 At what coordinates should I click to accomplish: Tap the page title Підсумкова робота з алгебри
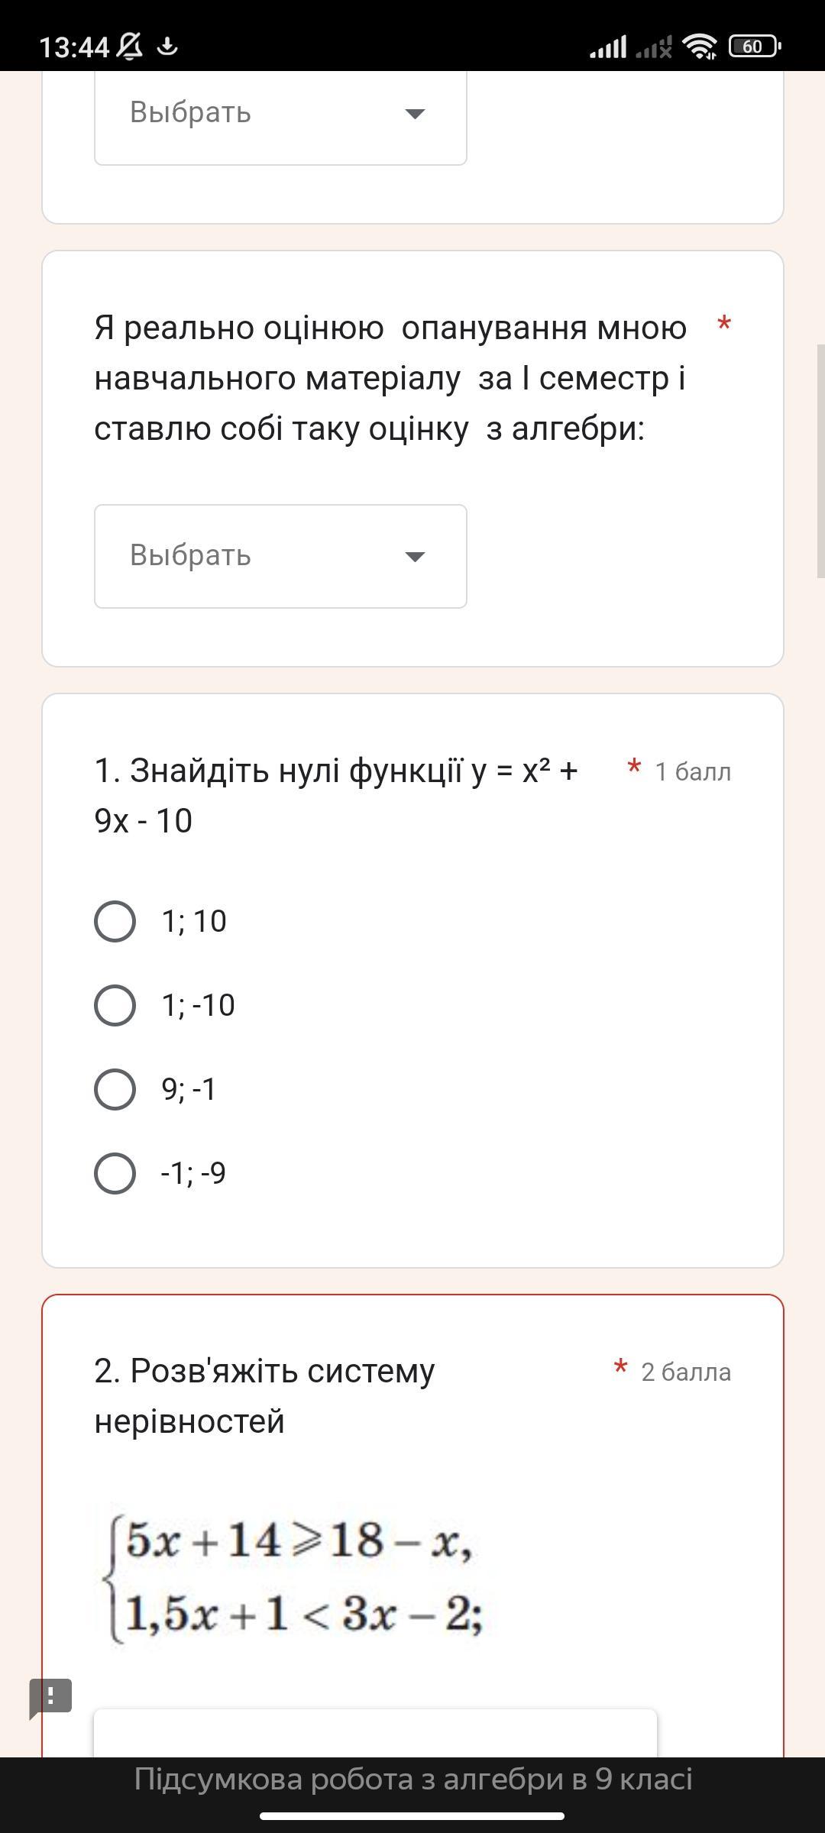[x=412, y=1780]
